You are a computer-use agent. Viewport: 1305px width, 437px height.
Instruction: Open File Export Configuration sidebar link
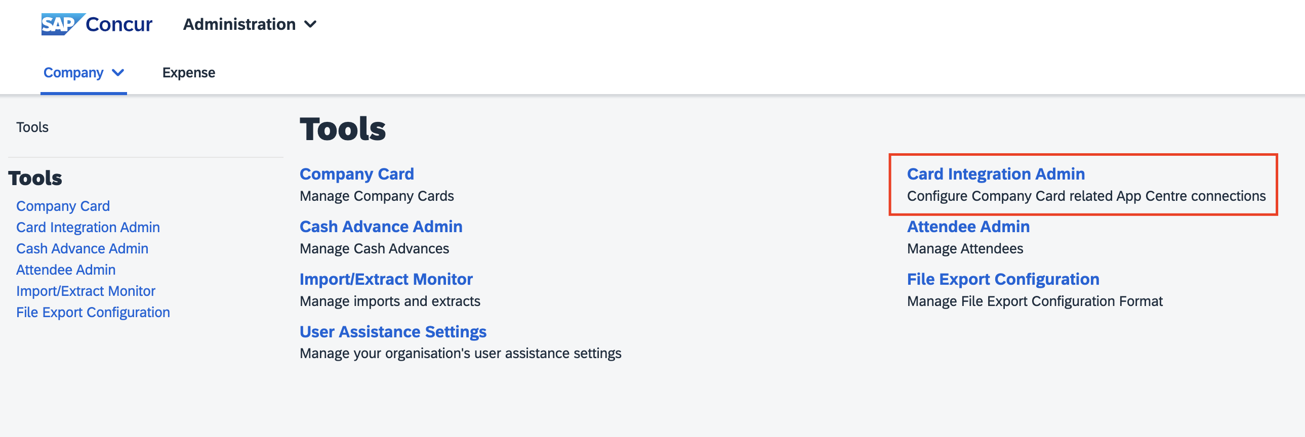(93, 313)
